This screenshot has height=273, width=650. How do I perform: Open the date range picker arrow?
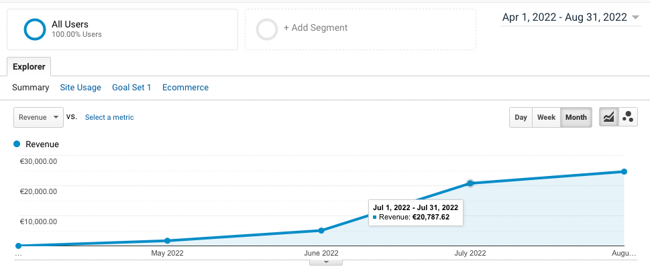point(636,17)
